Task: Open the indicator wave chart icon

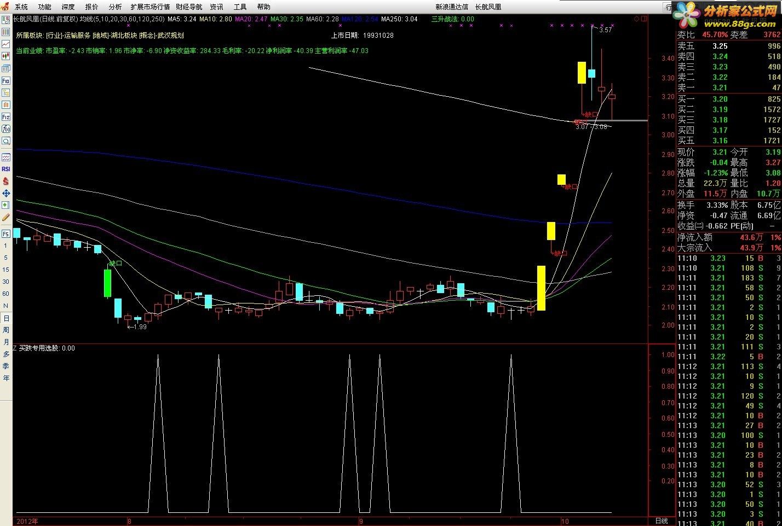Action: (6, 157)
